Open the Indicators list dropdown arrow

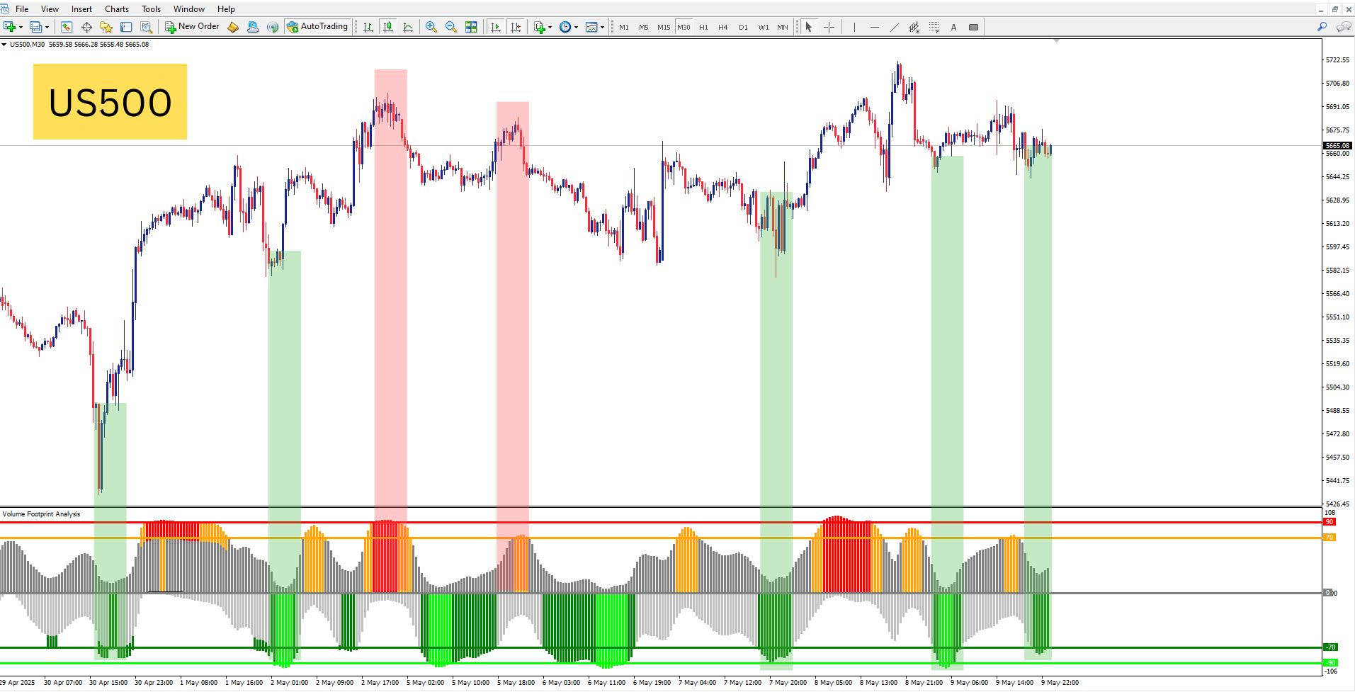coord(550,27)
